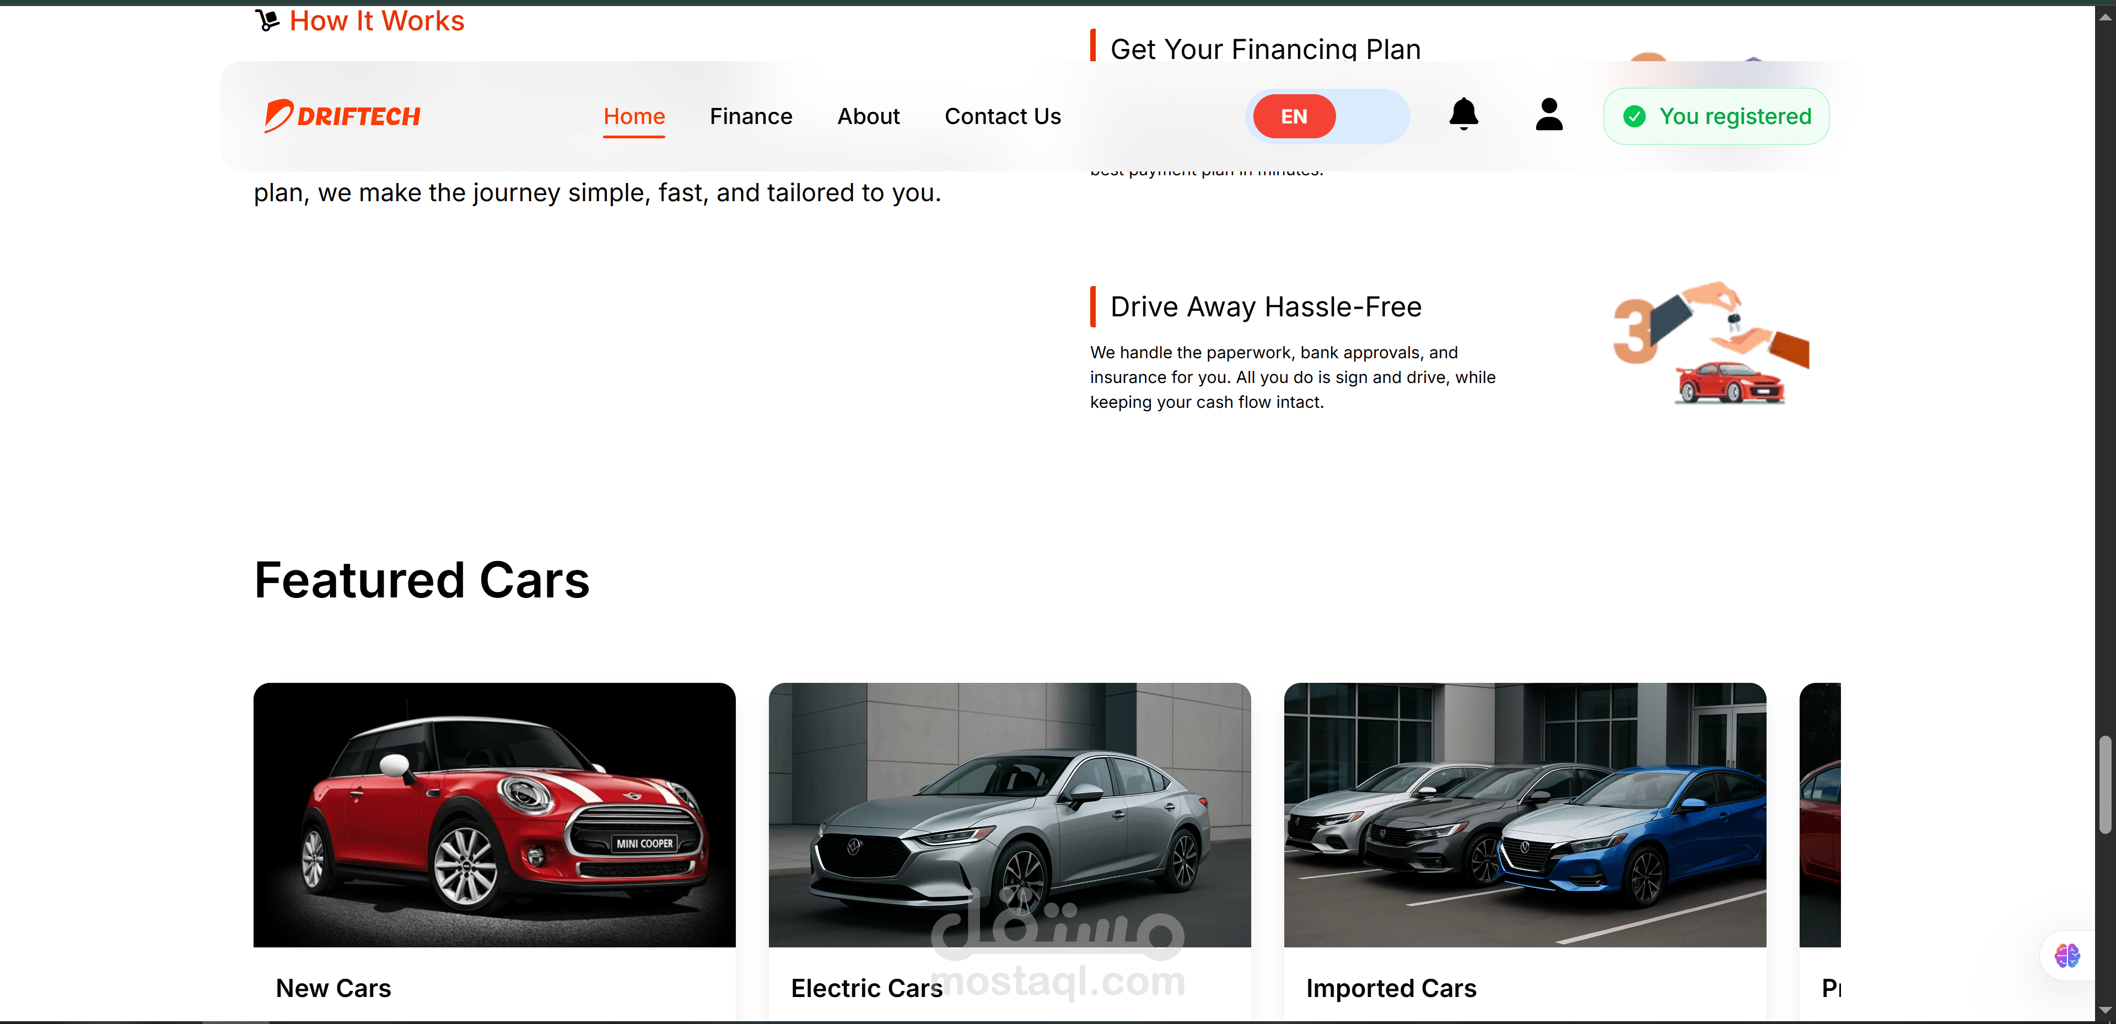
Task: Click the cart icon beside How It Works
Action: pos(267,20)
